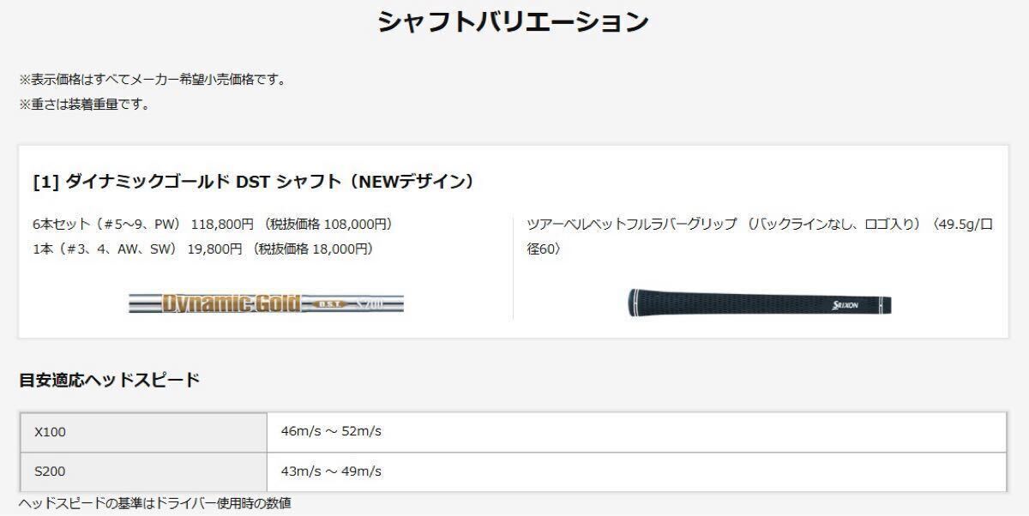Click the 目安適応ヘッドスピード heading

coord(109,380)
